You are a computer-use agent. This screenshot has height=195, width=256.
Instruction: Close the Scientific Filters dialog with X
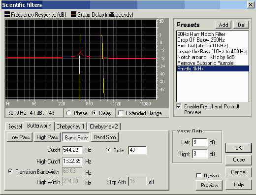251,5
